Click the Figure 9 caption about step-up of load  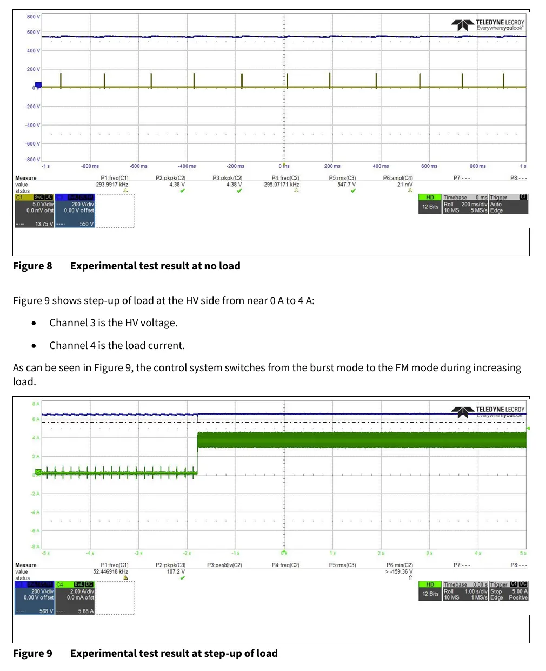tap(174, 653)
